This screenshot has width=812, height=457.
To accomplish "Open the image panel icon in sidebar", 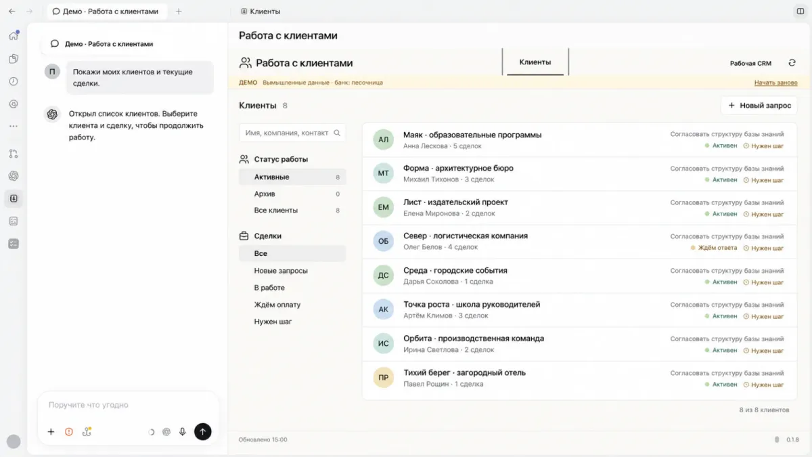I will point(14,221).
